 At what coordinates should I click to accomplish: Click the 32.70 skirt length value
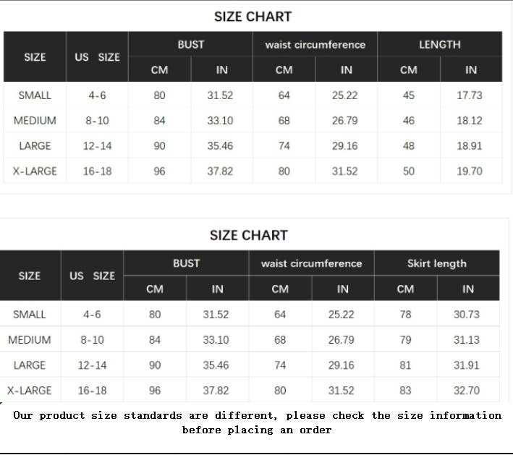click(467, 391)
